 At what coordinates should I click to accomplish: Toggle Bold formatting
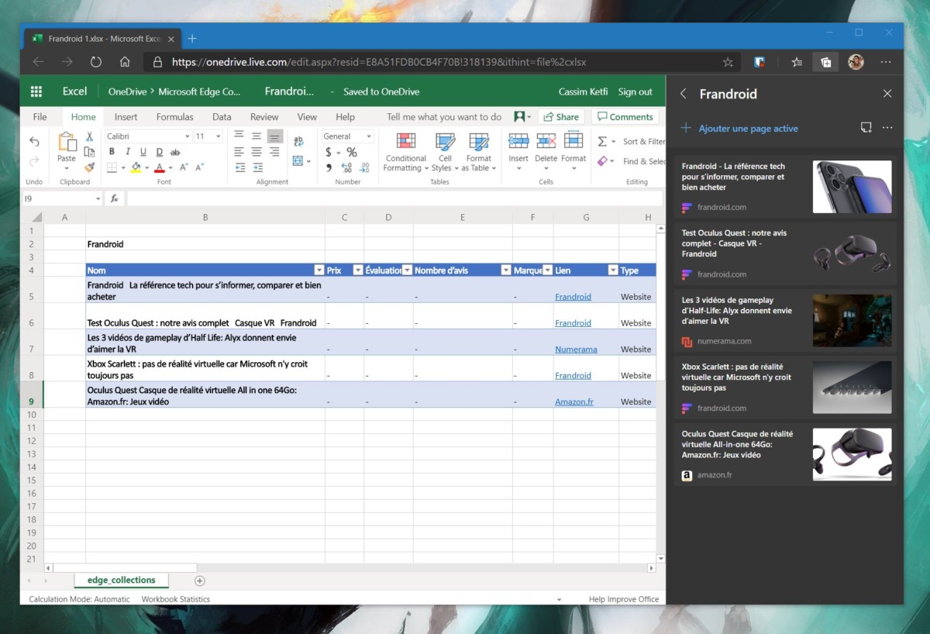tap(112, 152)
